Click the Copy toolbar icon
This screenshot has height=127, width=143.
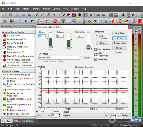point(23,15)
